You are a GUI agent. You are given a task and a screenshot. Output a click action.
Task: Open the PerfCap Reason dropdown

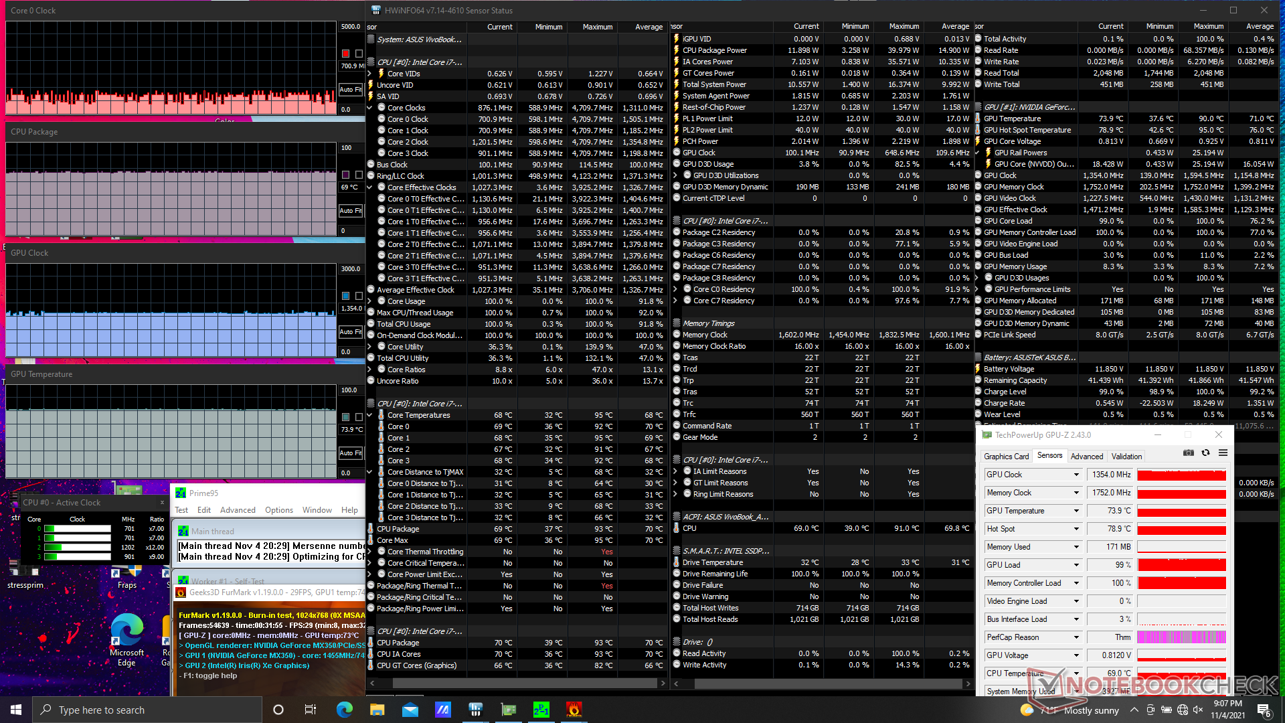pyautogui.click(x=1076, y=637)
